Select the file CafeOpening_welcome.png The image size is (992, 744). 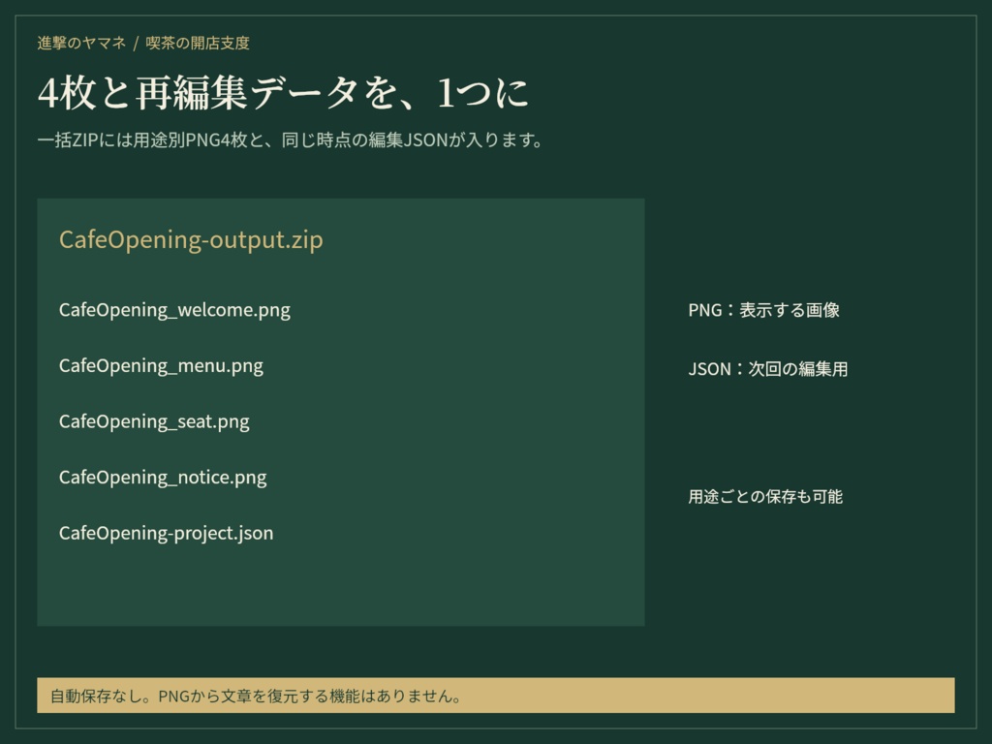[x=174, y=310]
